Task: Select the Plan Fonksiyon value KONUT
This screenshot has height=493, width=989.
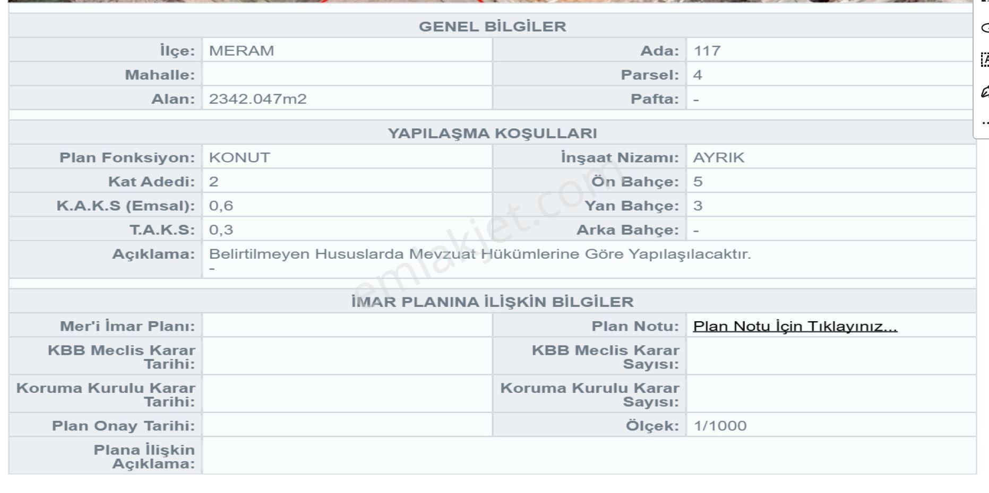Action: click(x=240, y=157)
